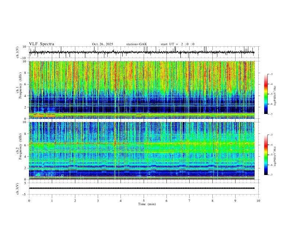Click the '5' tick on ch.3(V) axis

25,183
